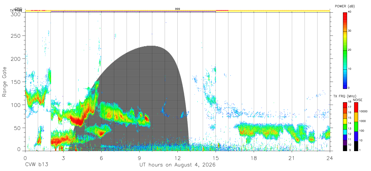Click hour 6 on UT axis
Image resolution: width=371 pixels, height=171 pixels.
point(102,158)
